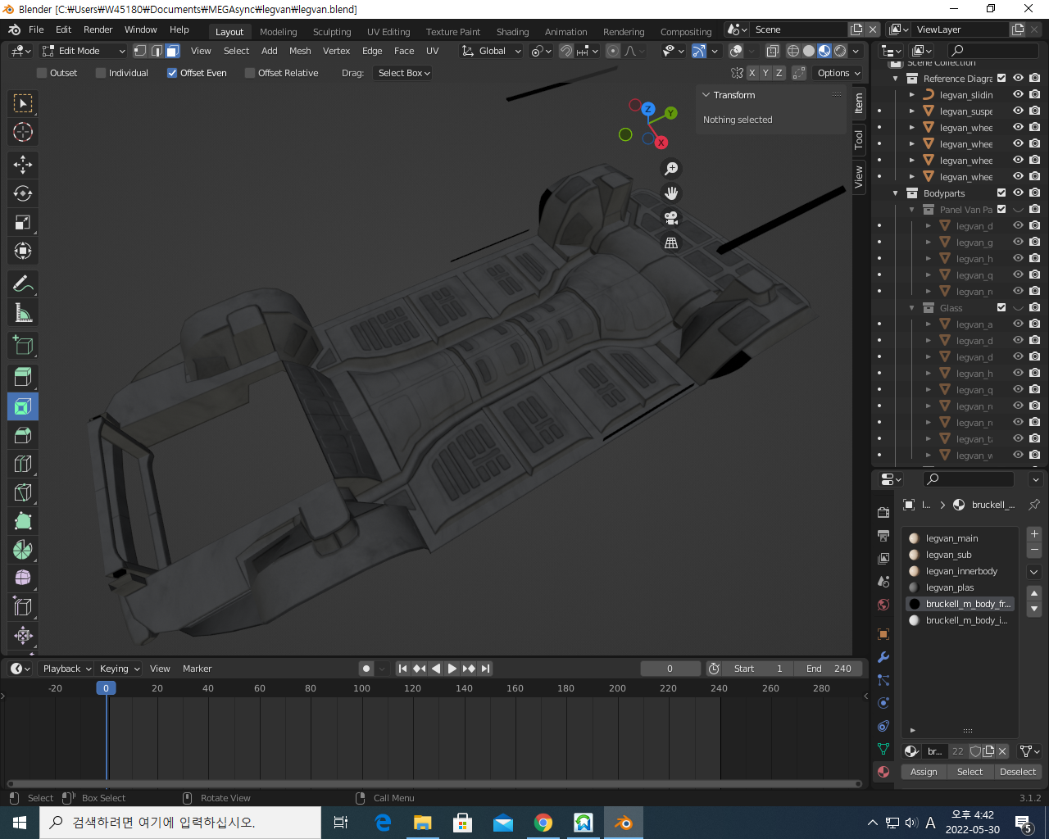Select the legvan_main material swatch

pyautogui.click(x=915, y=538)
